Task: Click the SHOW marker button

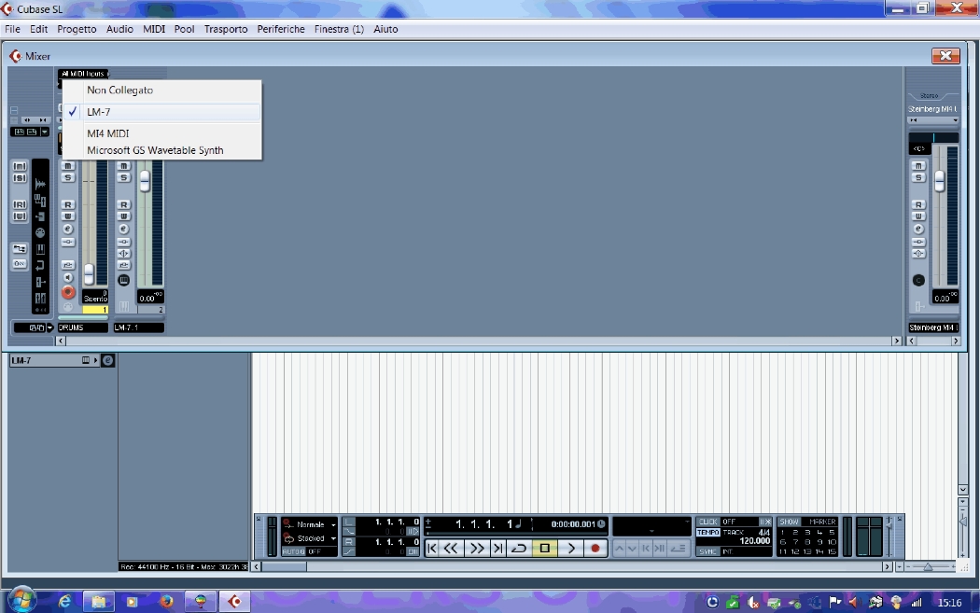Action: 790,522
